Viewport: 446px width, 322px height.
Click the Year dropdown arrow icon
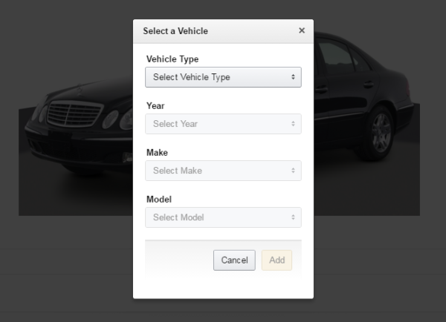(x=293, y=124)
